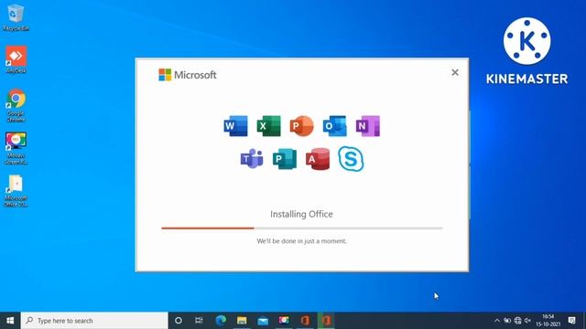Click the Word icon in the installer

click(235, 126)
